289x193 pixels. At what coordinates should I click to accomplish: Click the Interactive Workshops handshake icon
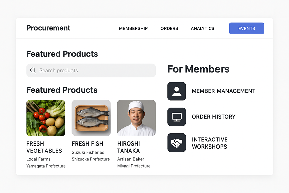point(176,143)
